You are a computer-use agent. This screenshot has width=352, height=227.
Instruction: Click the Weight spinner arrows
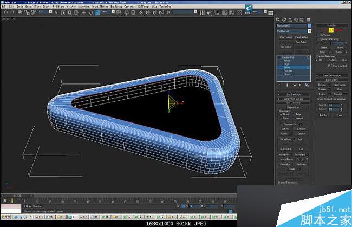[x=342, y=105]
